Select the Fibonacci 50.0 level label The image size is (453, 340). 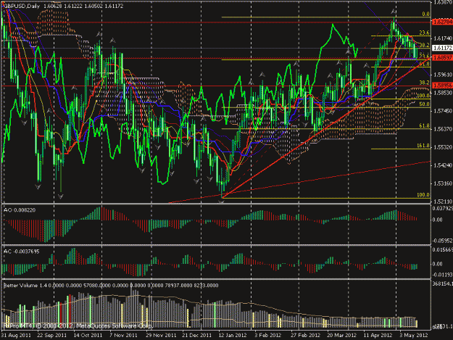point(424,104)
